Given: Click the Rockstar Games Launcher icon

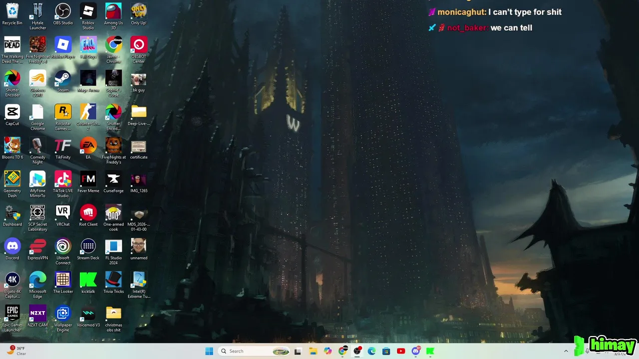Looking at the screenshot, I should pyautogui.click(x=63, y=117).
